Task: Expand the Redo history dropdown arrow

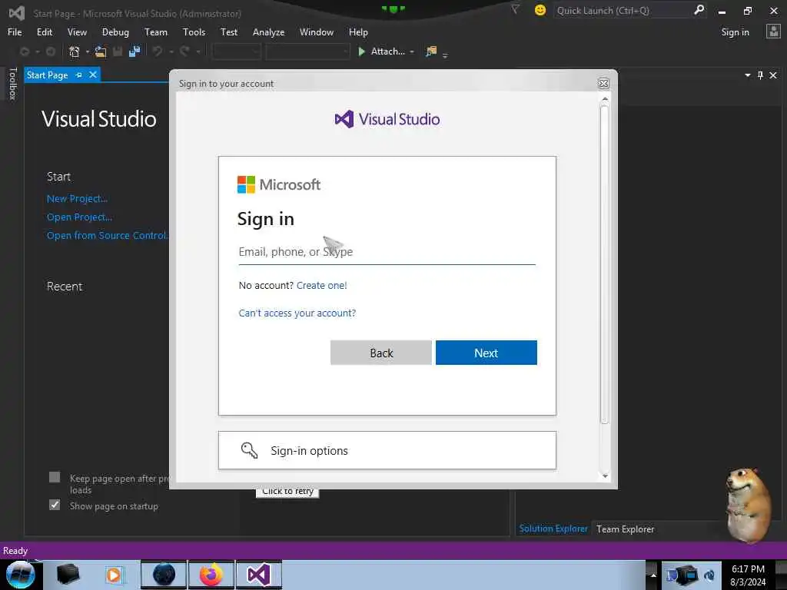Action: coord(198,51)
